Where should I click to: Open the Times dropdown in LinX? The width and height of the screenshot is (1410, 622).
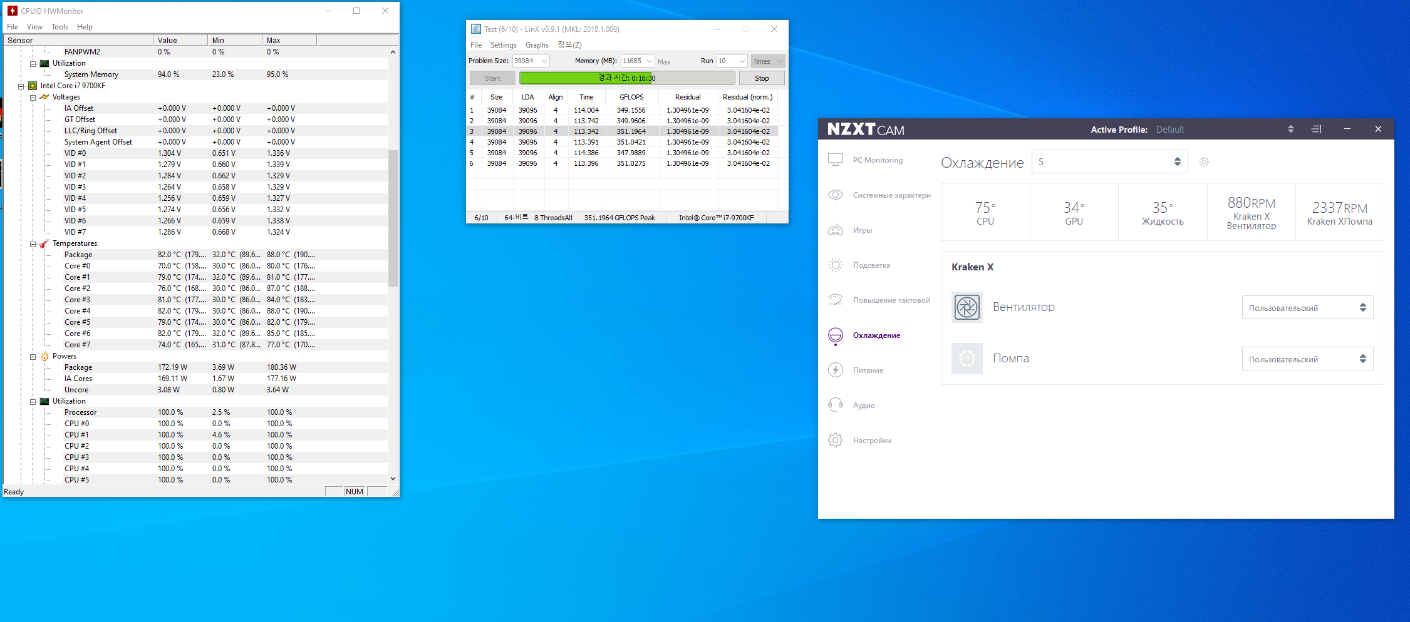pyautogui.click(x=767, y=61)
